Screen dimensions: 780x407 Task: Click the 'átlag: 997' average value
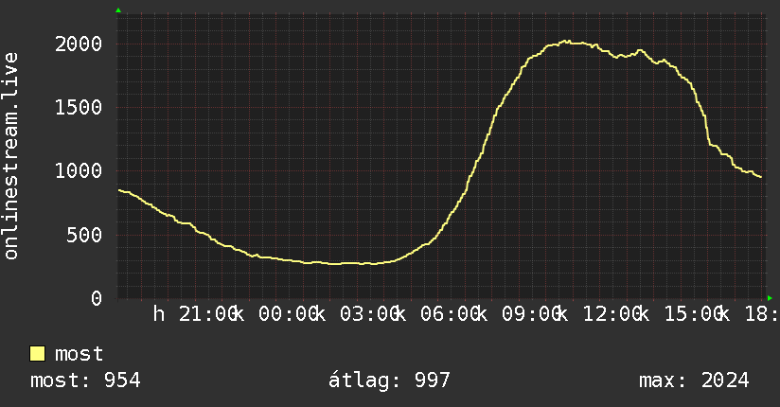click(389, 380)
